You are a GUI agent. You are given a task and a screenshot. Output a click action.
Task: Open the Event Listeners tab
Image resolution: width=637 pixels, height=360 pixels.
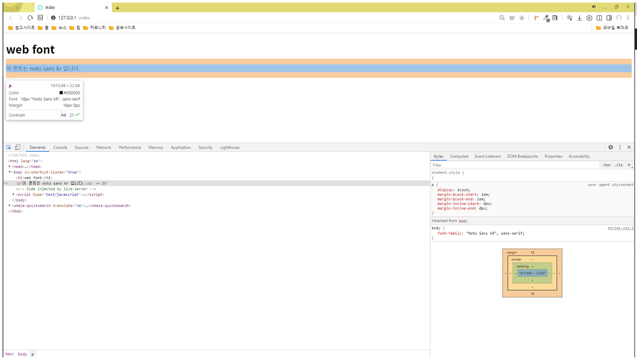[x=488, y=156]
